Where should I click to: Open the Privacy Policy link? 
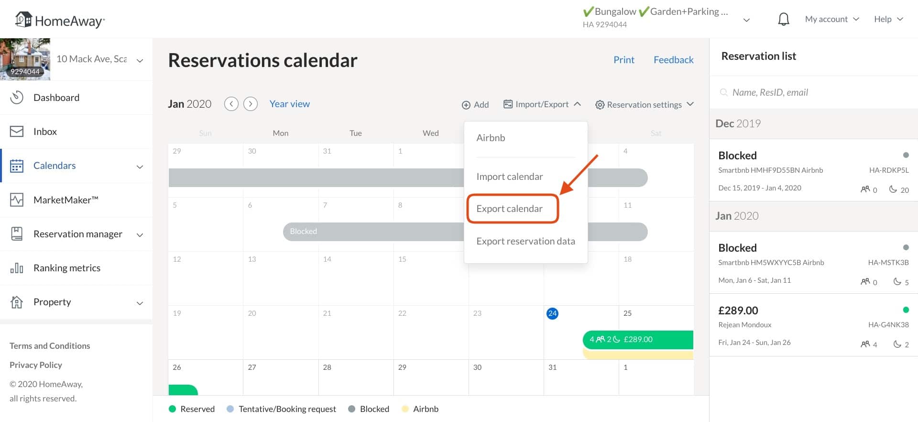(35, 365)
